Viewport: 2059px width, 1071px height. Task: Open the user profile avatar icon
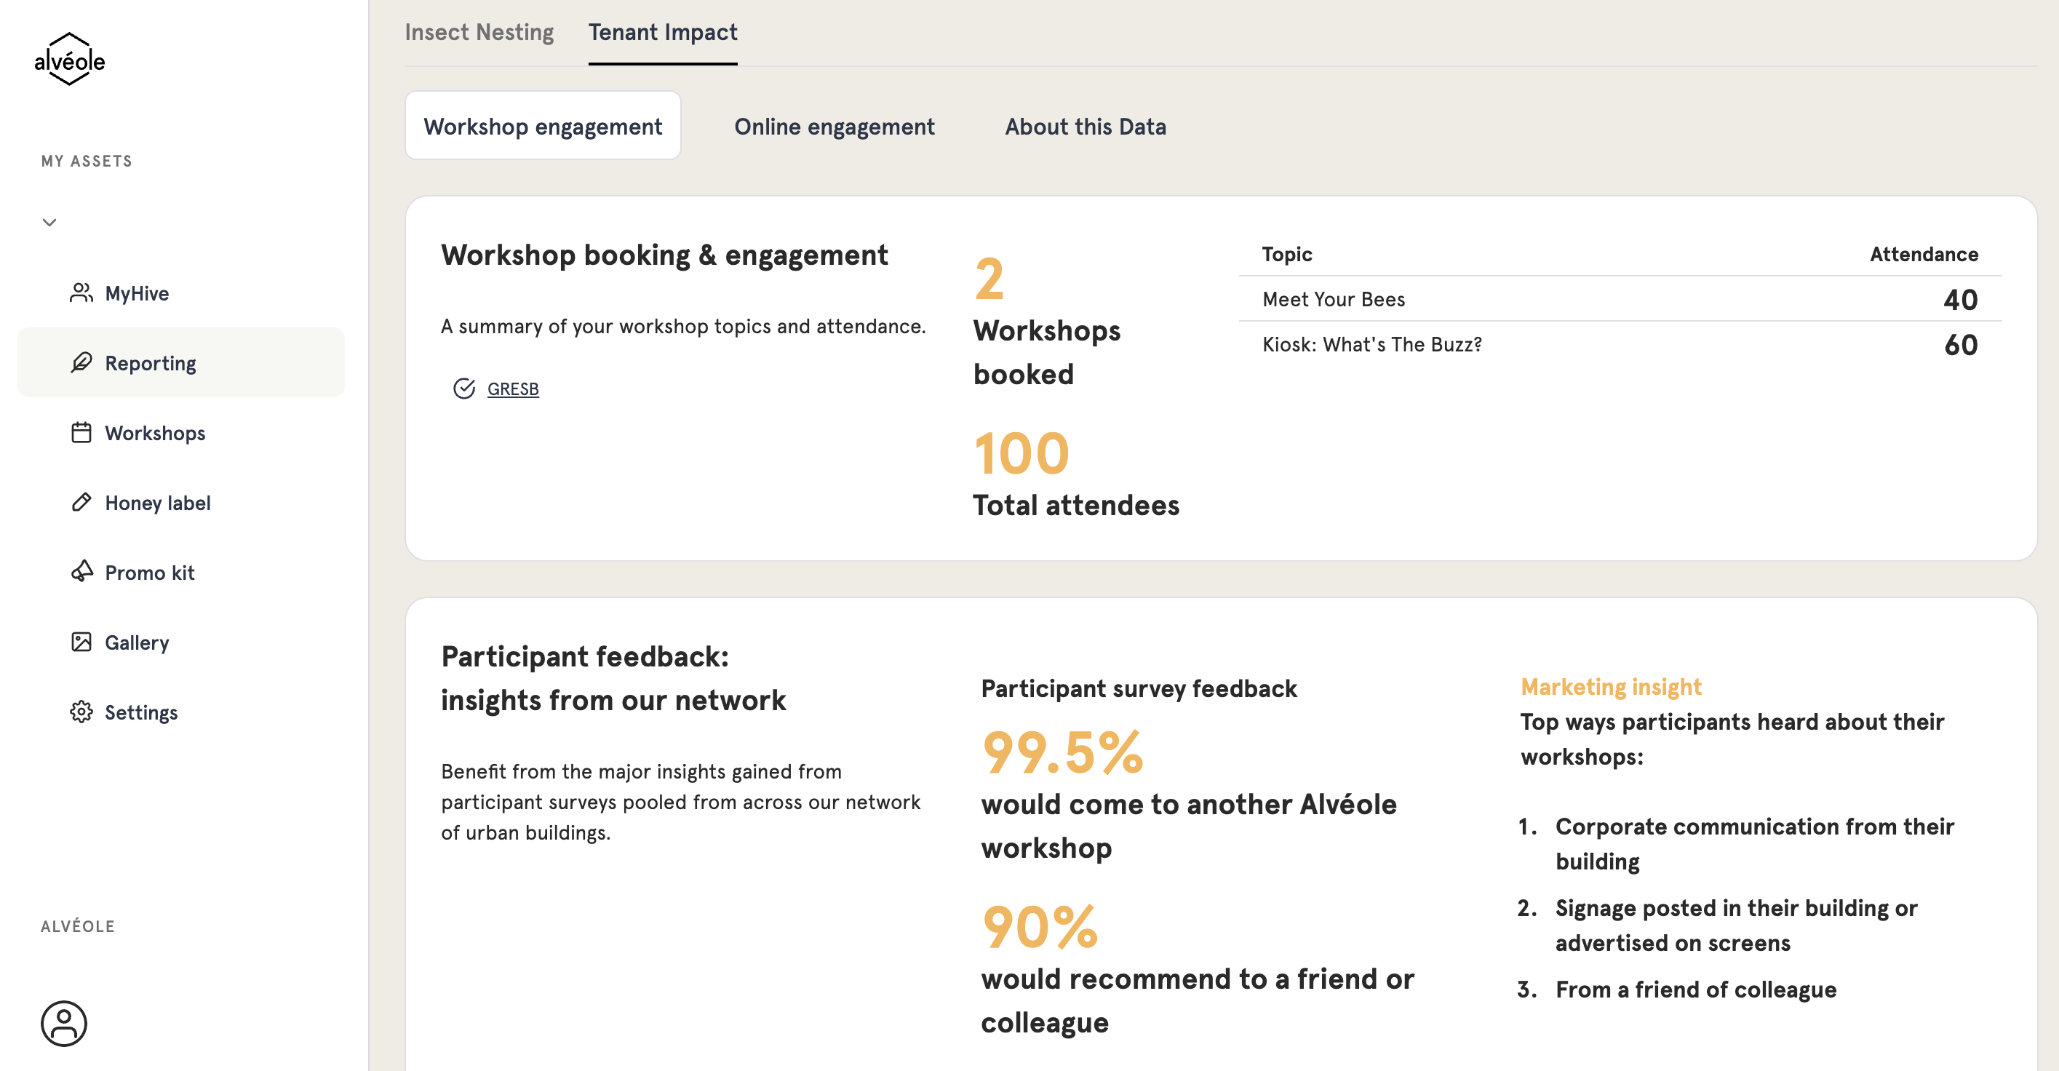(x=64, y=1023)
